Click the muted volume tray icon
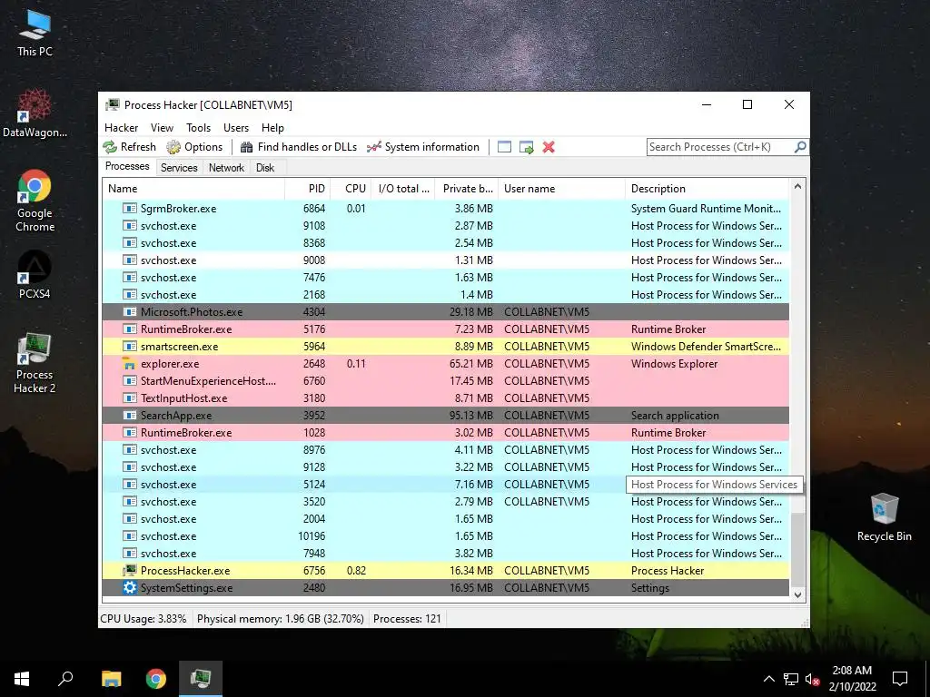Screen dimensions: 930x697 [x=812, y=679]
